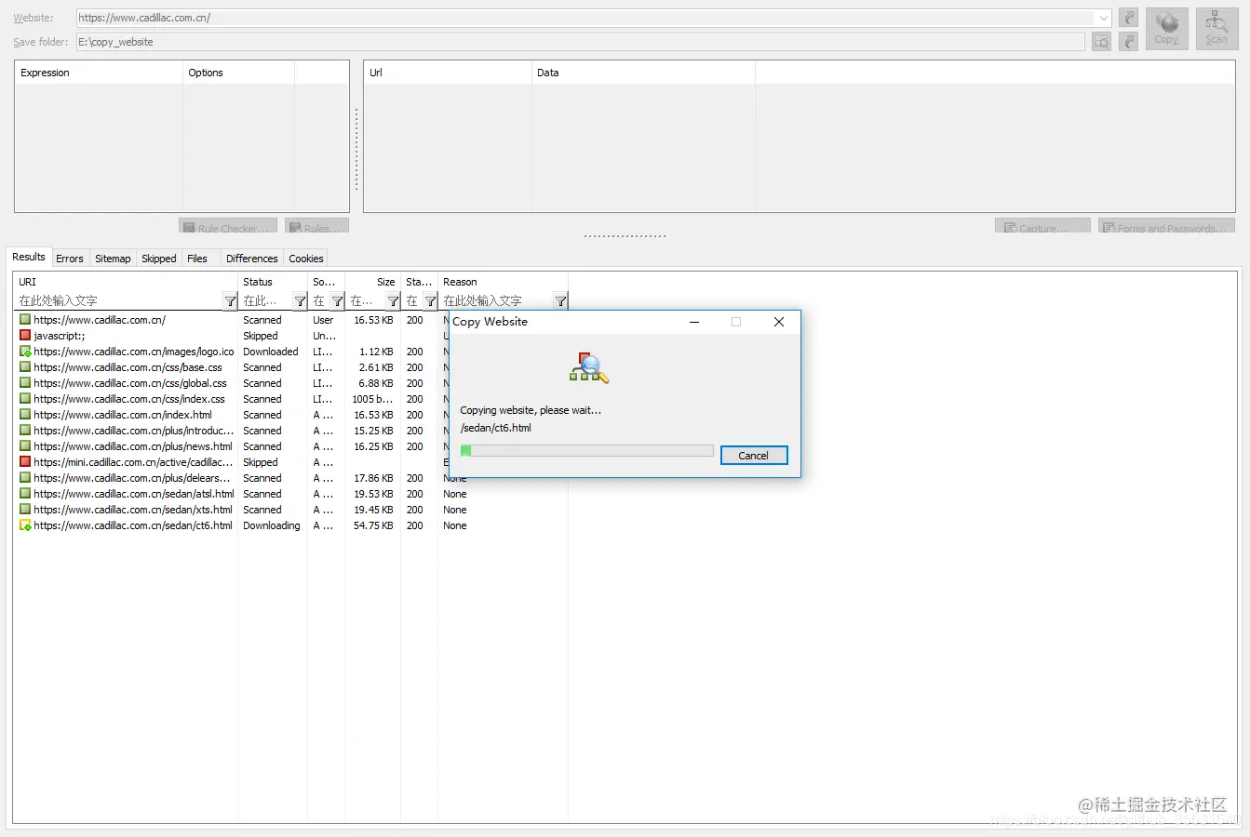Viewport: 1250px width, 837px height.
Task: Click the site search icon in Copy Website dialog
Action: [x=589, y=367]
